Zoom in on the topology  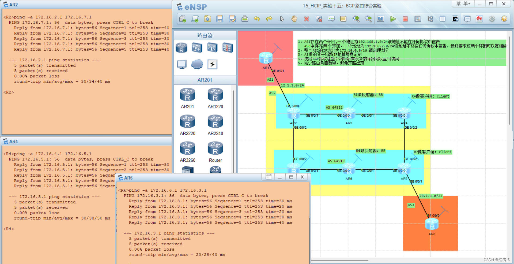click(x=356, y=19)
